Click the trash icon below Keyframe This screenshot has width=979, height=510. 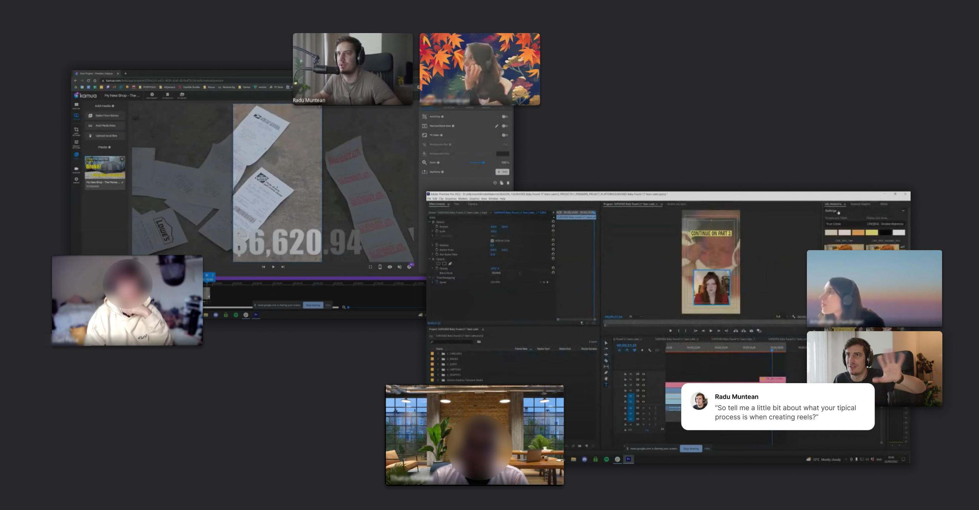[x=508, y=183]
